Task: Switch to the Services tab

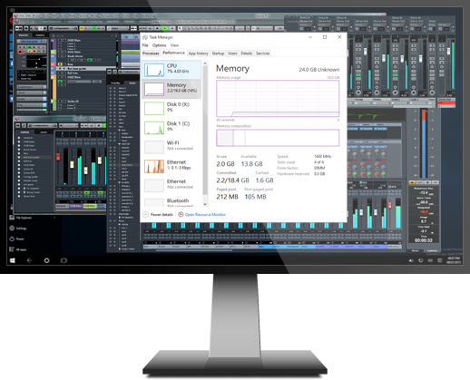Action: (x=262, y=54)
